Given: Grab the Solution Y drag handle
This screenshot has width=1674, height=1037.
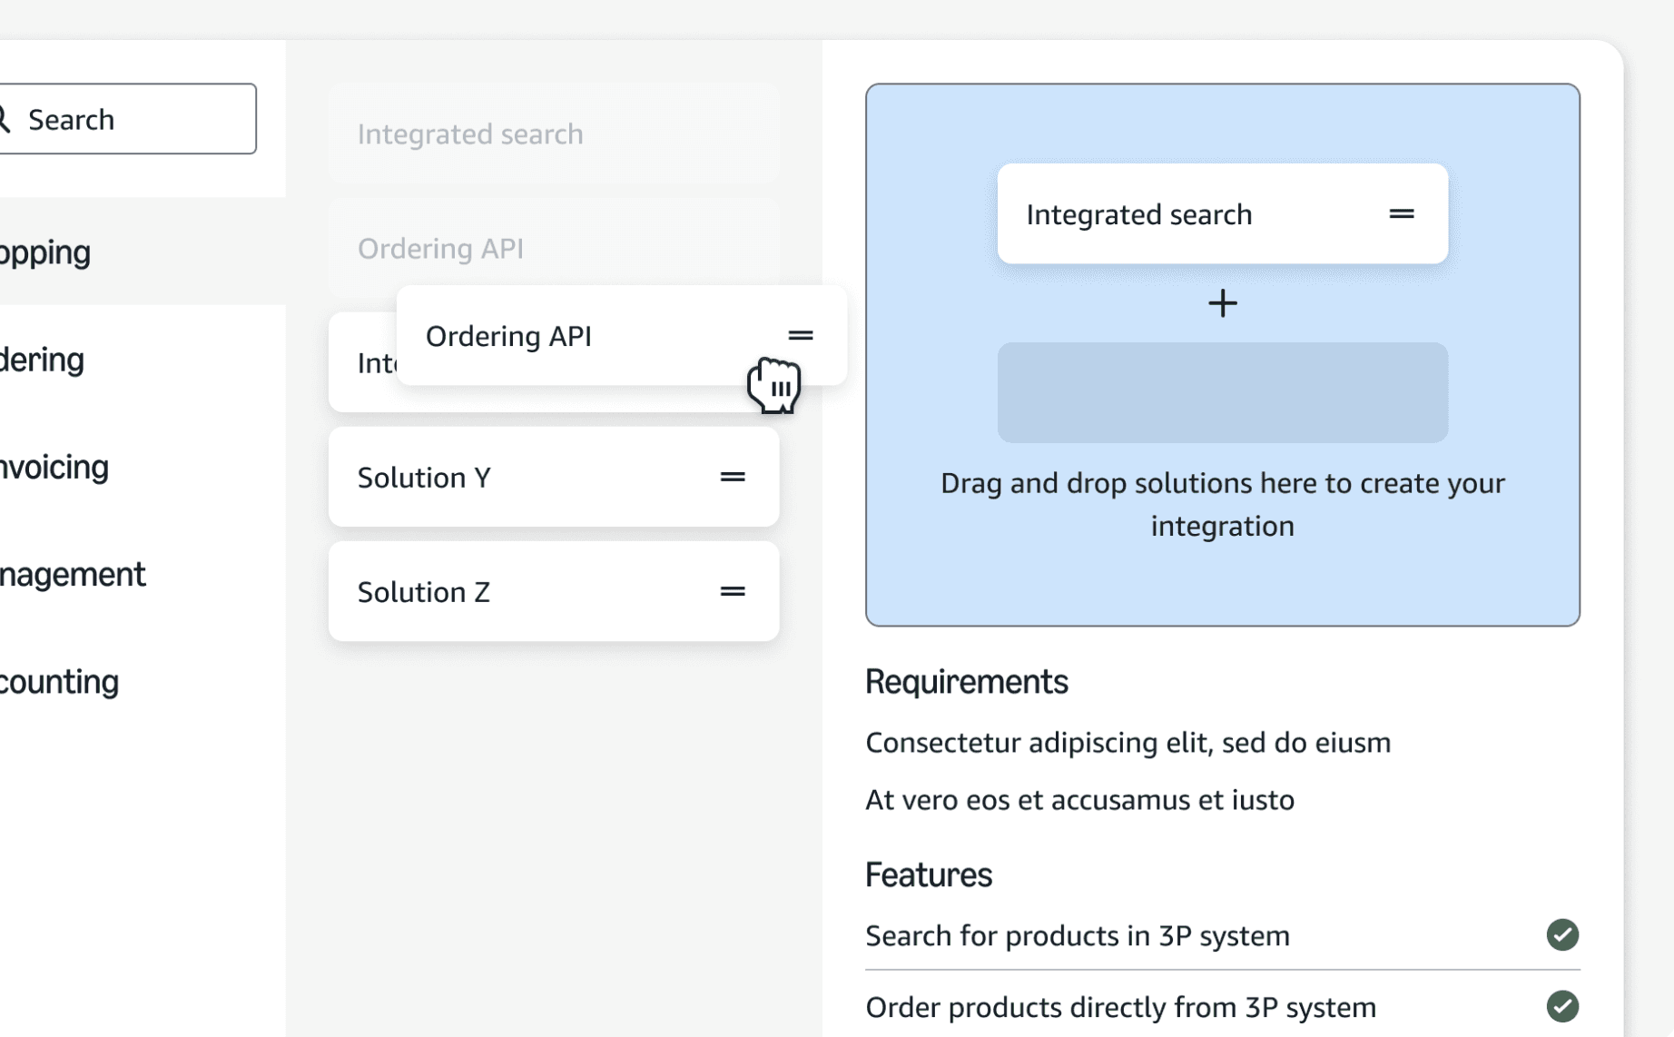Looking at the screenshot, I should [x=733, y=478].
